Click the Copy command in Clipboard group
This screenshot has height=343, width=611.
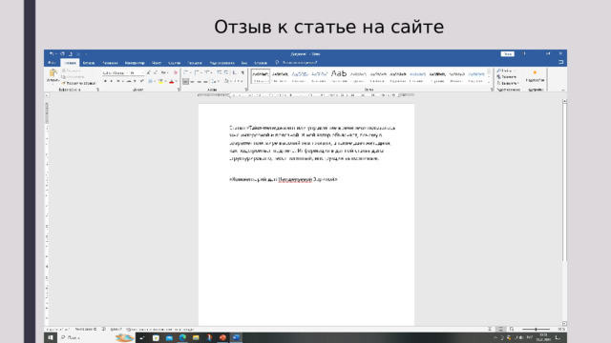[x=73, y=77]
